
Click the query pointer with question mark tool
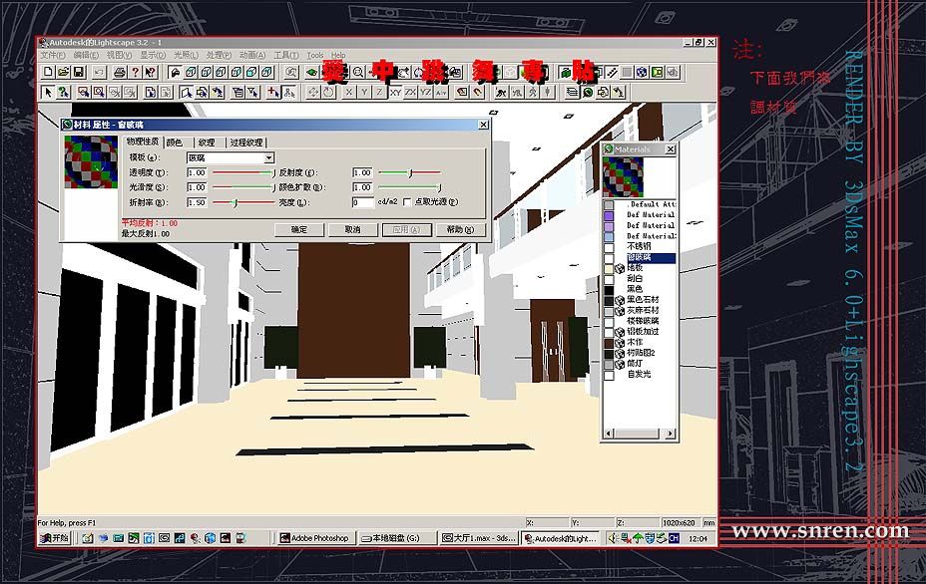63,92
